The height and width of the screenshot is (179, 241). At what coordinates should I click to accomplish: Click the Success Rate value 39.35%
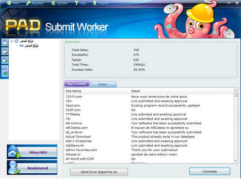139,70
